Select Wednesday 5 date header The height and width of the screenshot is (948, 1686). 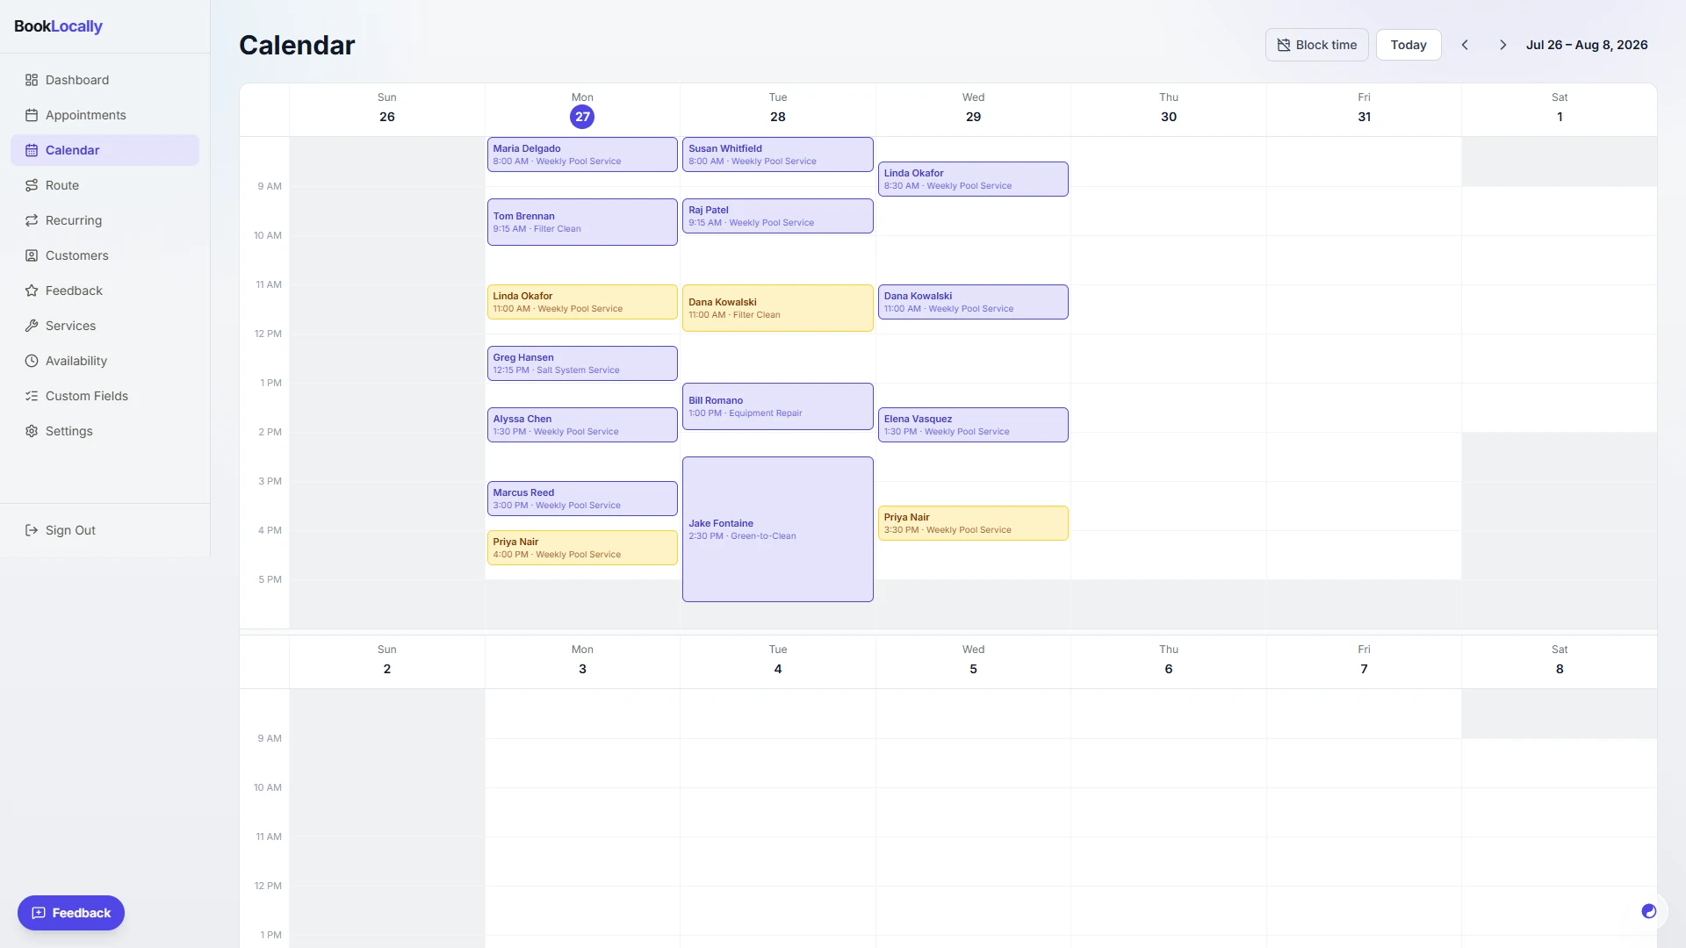click(973, 662)
